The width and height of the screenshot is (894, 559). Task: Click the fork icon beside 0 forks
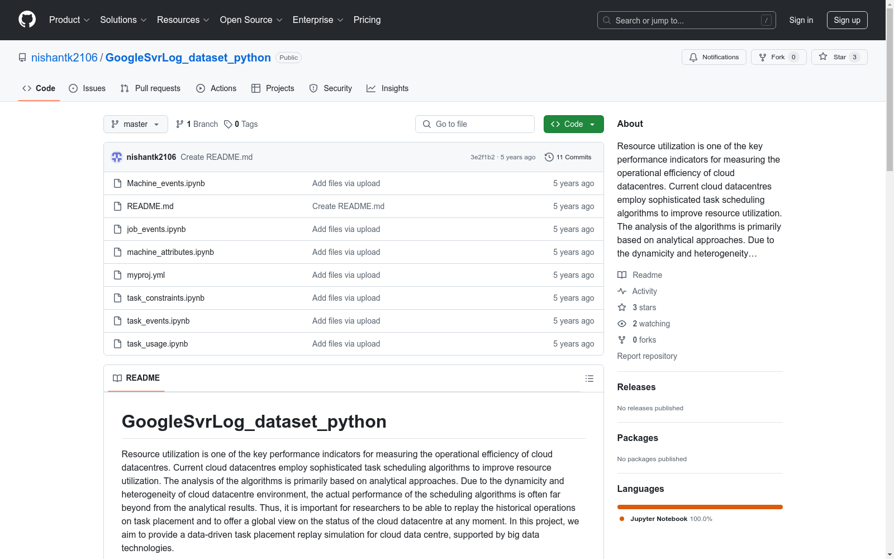click(x=622, y=340)
